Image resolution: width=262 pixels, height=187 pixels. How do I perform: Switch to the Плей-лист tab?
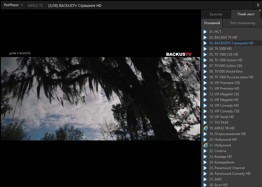tap(246, 14)
